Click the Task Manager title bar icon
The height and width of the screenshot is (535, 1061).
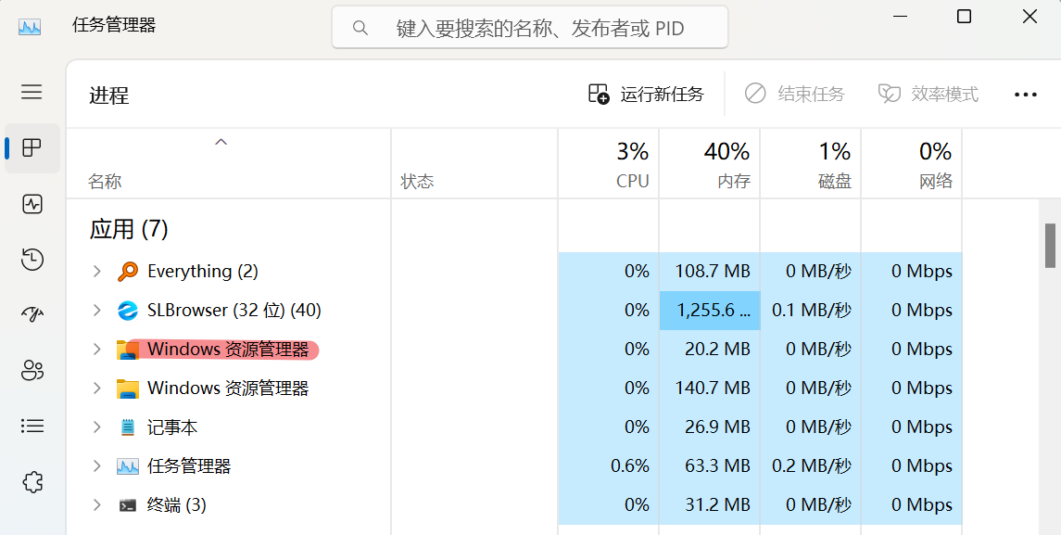point(29,27)
